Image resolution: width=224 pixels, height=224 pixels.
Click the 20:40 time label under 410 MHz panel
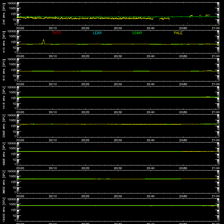150,56
